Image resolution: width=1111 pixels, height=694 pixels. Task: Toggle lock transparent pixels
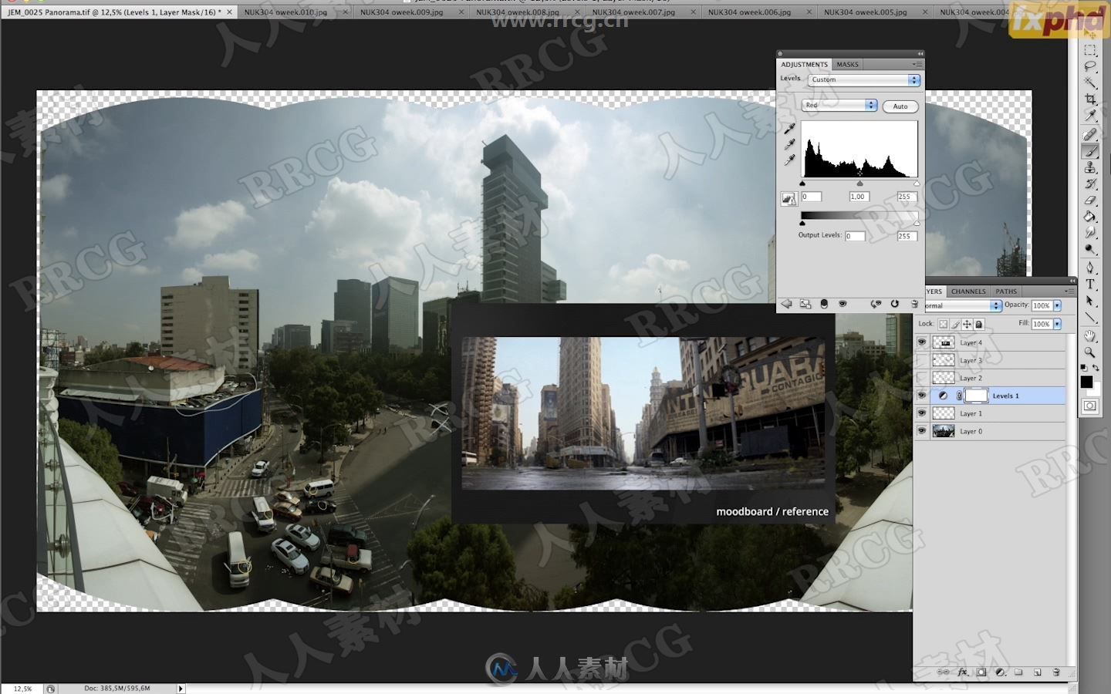pos(944,325)
